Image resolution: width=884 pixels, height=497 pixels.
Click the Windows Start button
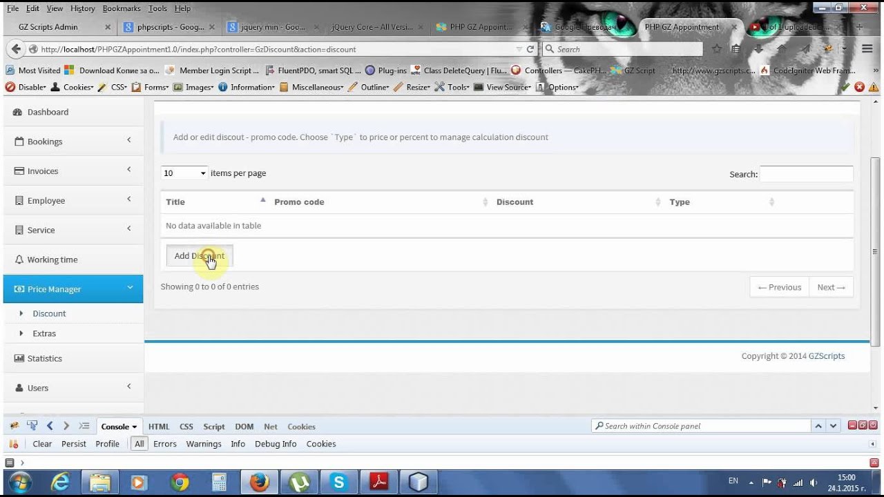(x=19, y=482)
